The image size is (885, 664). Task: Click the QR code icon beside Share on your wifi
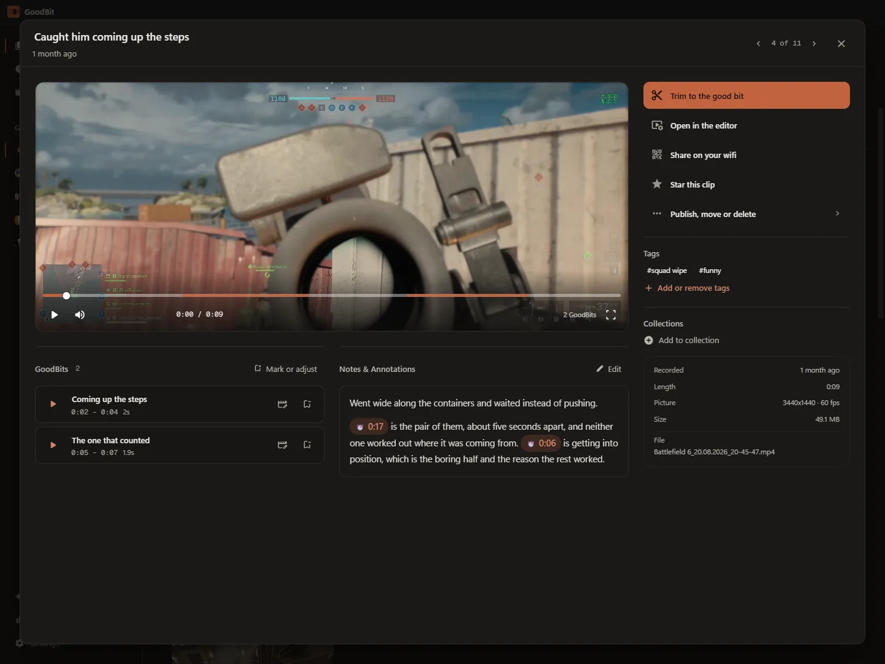pyautogui.click(x=657, y=155)
